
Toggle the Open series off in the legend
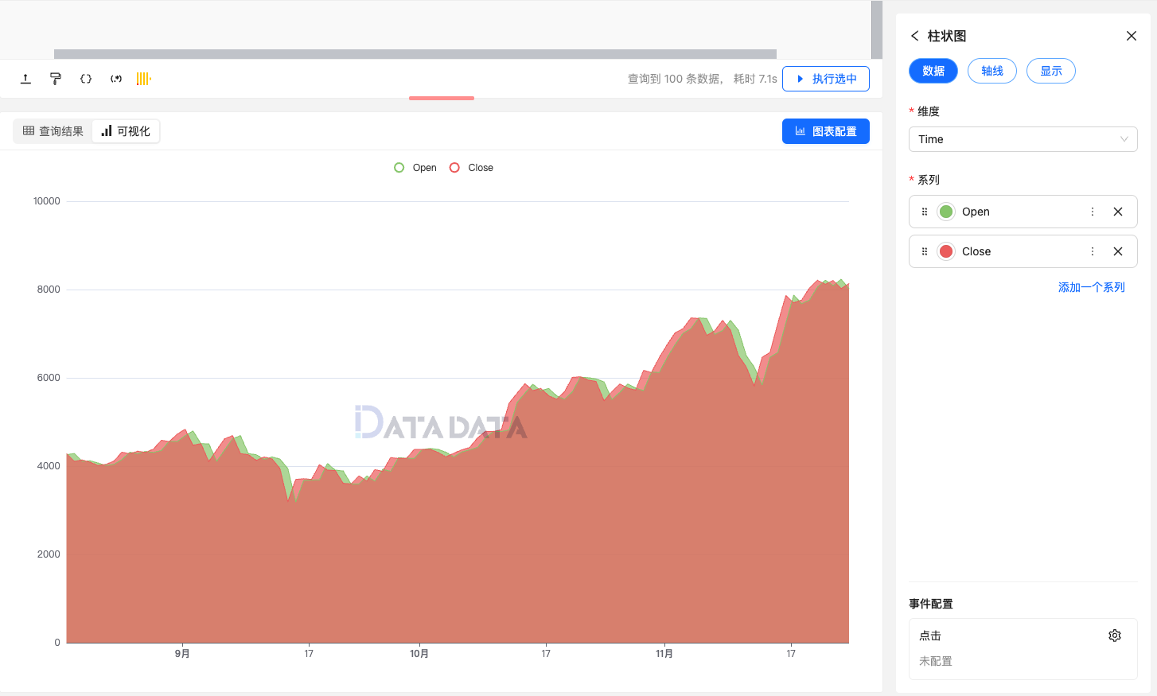[x=415, y=167]
